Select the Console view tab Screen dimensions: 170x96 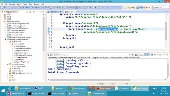tap(53, 55)
